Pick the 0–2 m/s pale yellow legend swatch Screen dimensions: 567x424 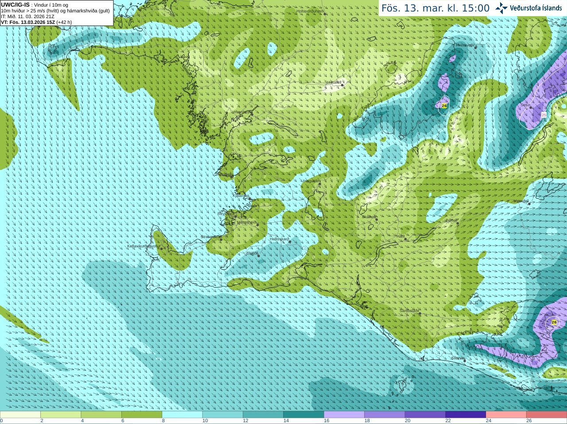[x=20, y=415]
